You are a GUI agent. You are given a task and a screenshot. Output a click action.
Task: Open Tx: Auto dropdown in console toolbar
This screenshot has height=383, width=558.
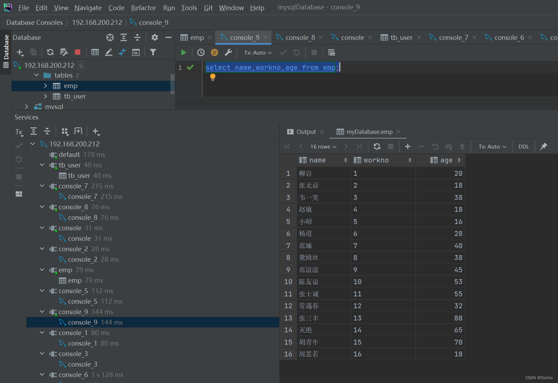[x=258, y=52]
